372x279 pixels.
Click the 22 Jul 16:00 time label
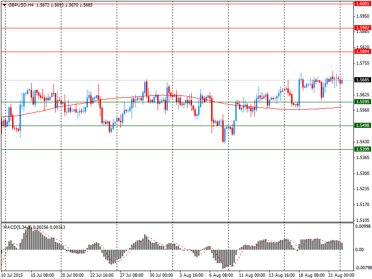point(102,275)
